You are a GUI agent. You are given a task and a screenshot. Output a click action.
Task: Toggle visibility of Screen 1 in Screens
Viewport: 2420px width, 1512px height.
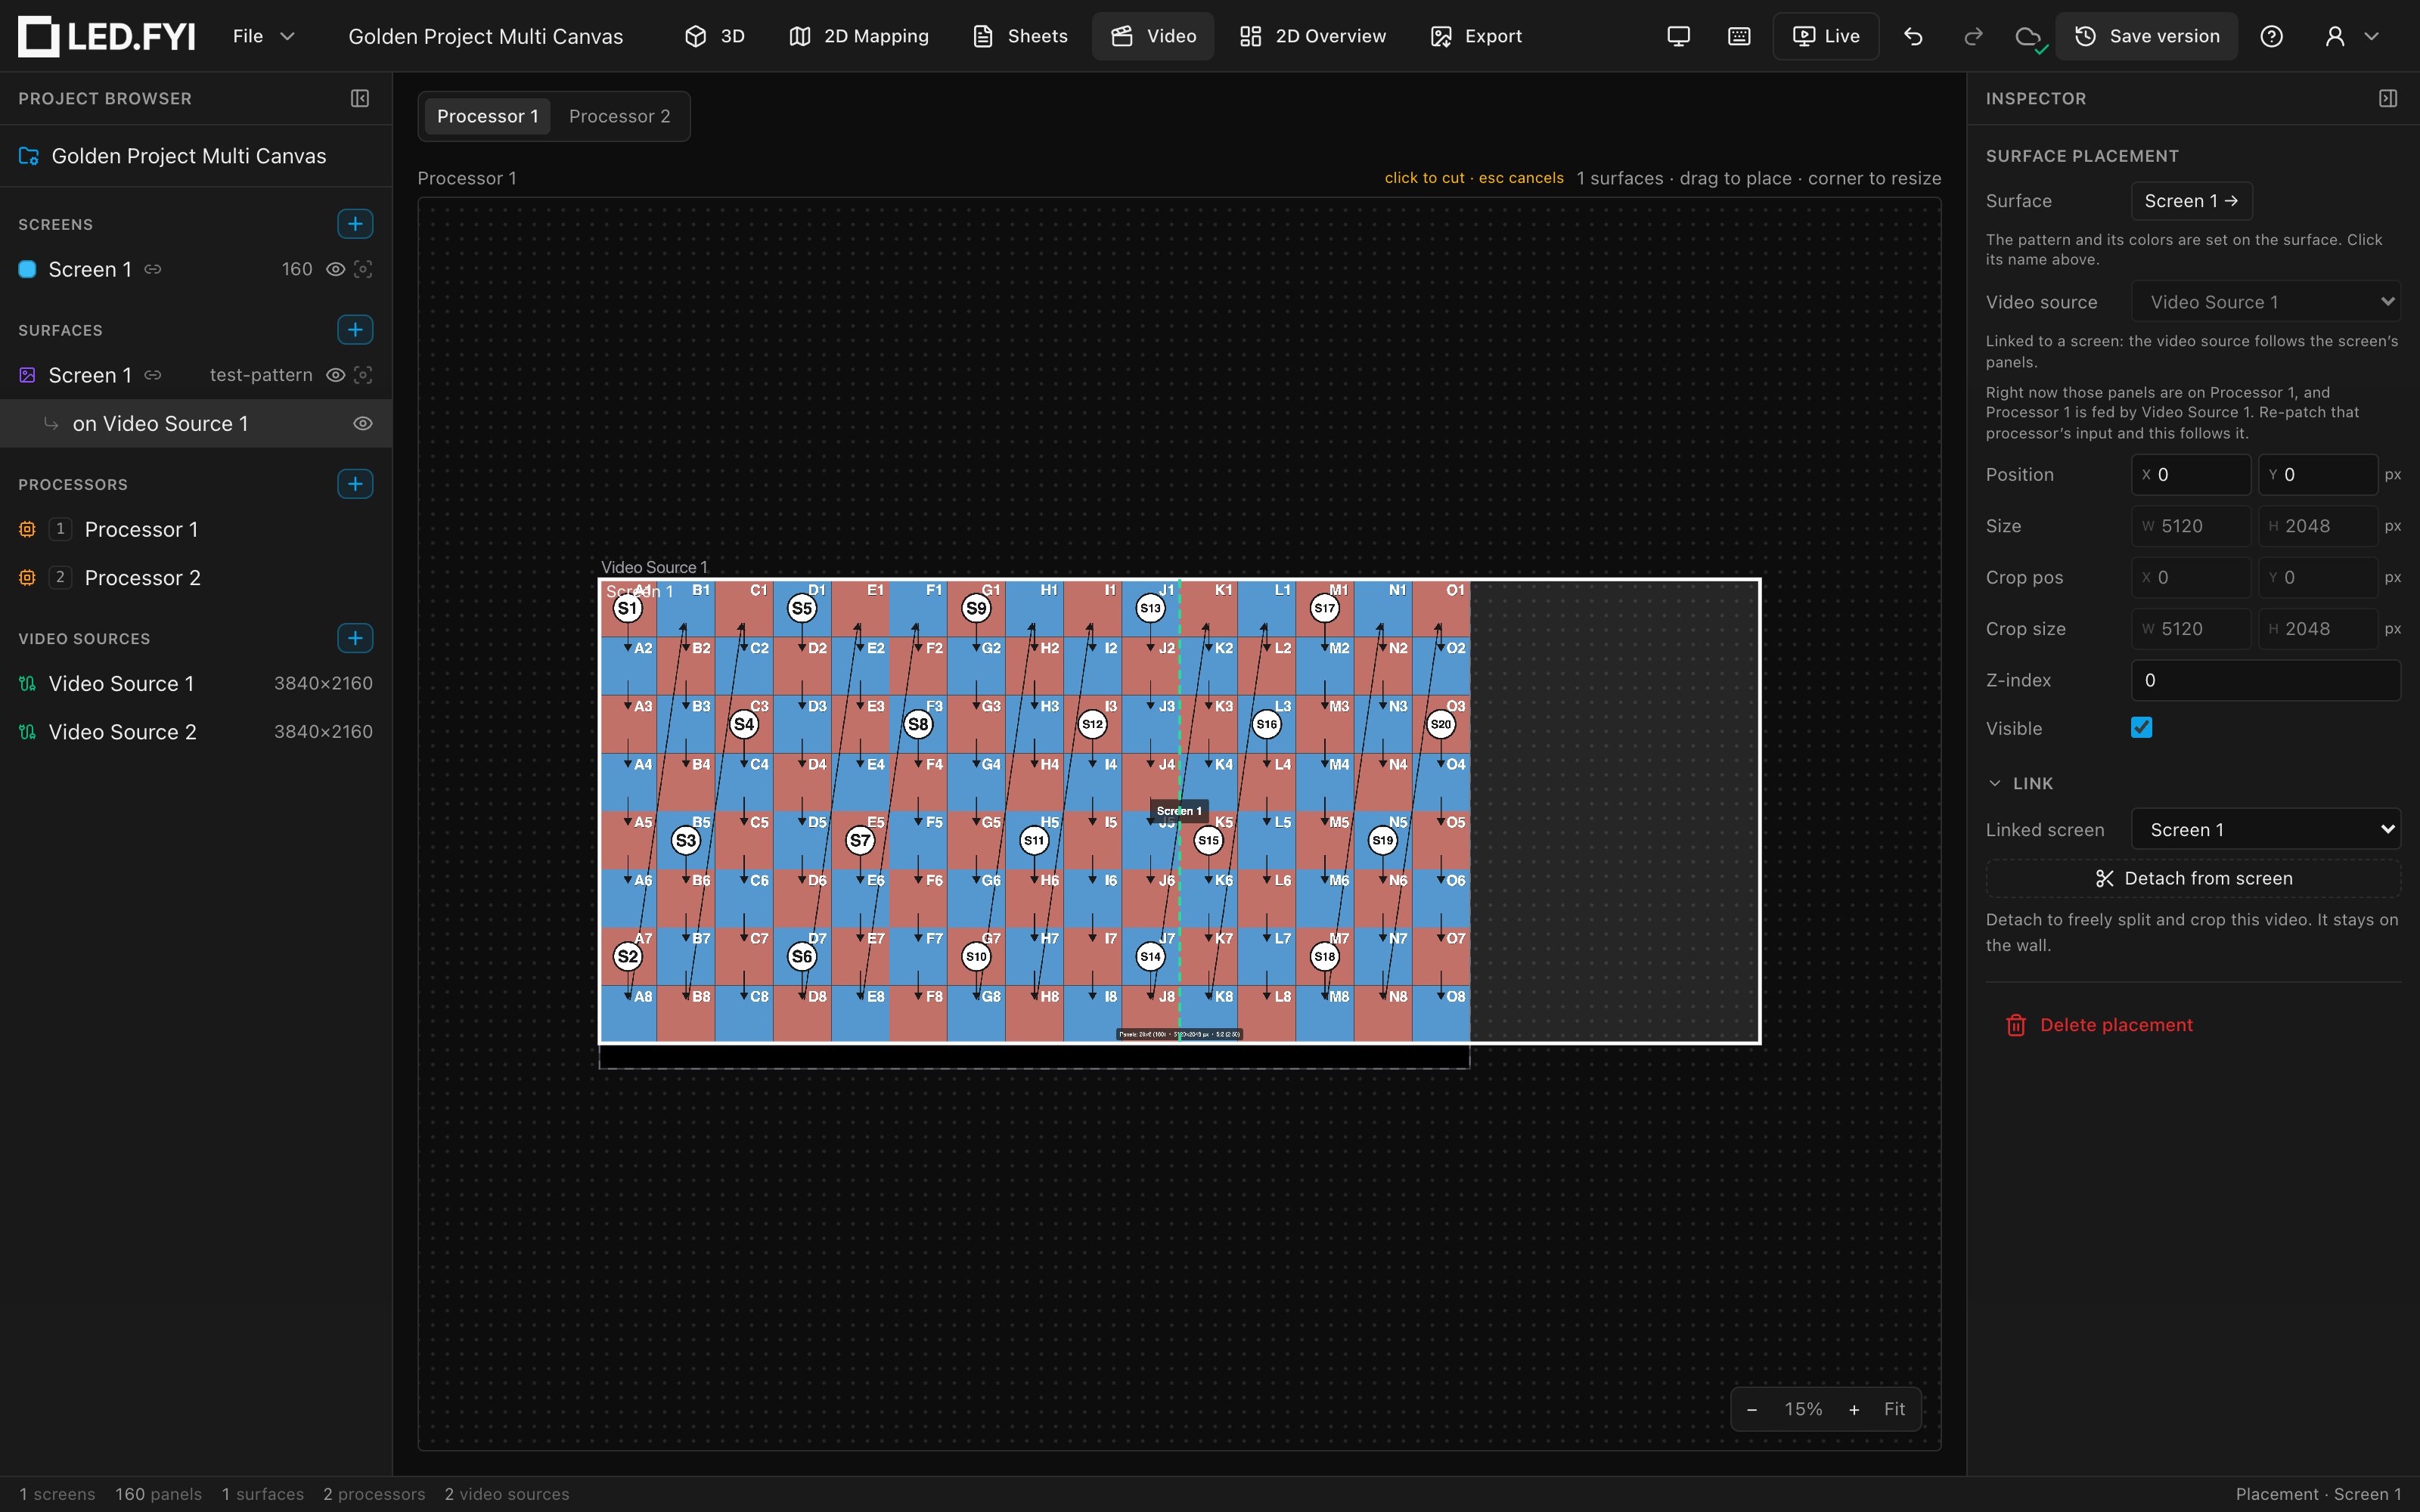(x=336, y=269)
